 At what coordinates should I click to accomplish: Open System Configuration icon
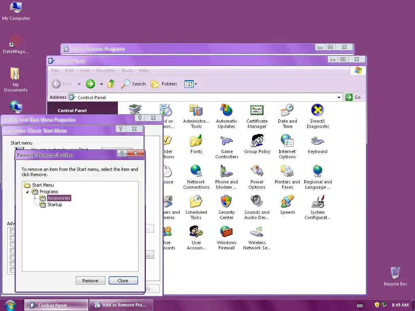click(x=318, y=208)
